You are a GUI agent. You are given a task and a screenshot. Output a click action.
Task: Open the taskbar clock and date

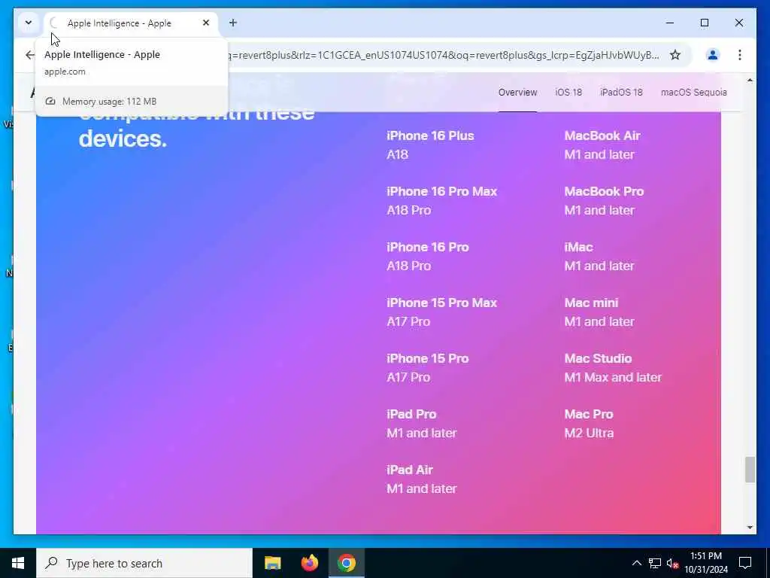click(706, 563)
